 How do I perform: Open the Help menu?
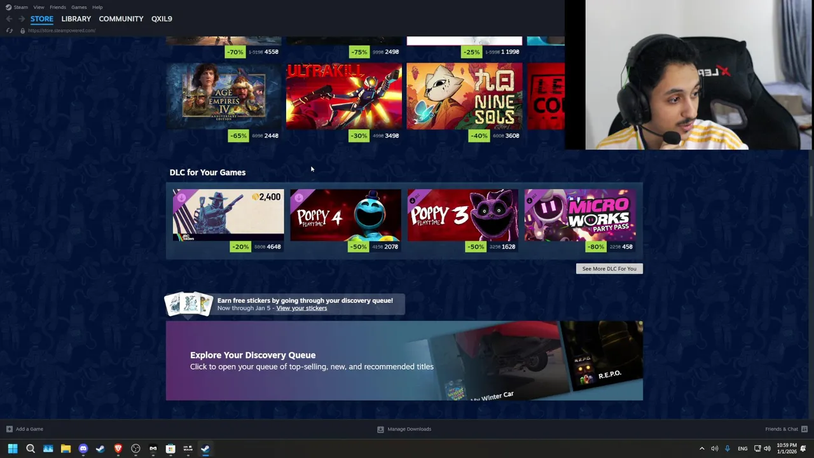[97, 7]
